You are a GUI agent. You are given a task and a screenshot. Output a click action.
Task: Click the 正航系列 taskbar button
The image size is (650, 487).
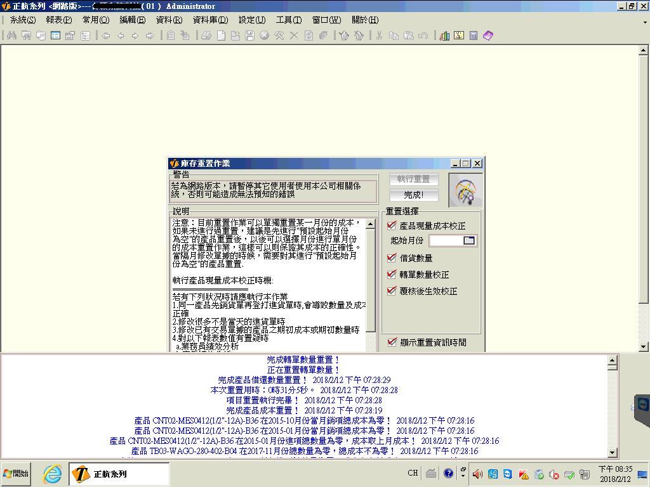(x=119, y=474)
